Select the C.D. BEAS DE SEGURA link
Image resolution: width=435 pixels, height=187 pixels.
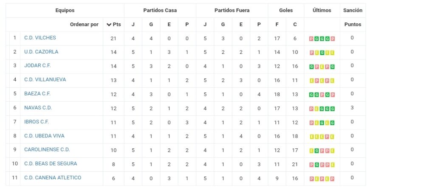click(x=51, y=163)
